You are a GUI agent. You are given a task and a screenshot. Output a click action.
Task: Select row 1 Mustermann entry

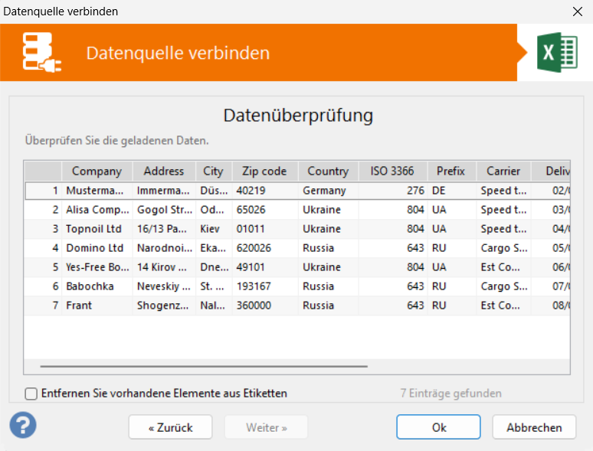pos(297,191)
